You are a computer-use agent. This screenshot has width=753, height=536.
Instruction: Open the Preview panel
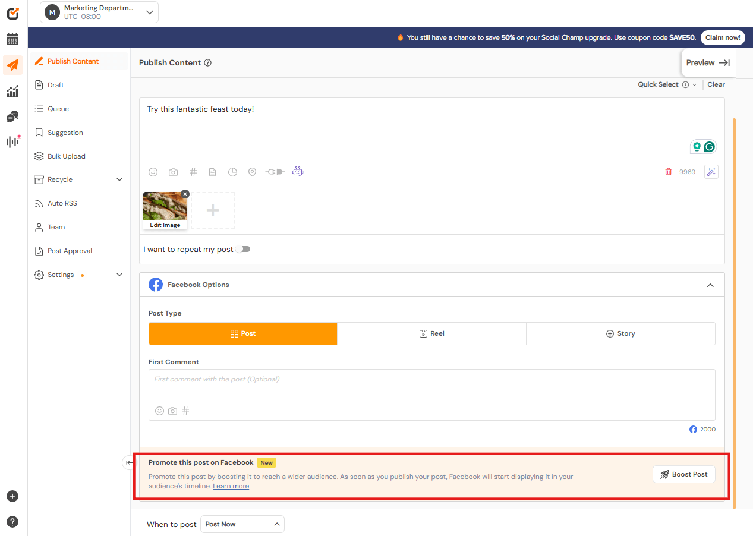pyautogui.click(x=708, y=63)
